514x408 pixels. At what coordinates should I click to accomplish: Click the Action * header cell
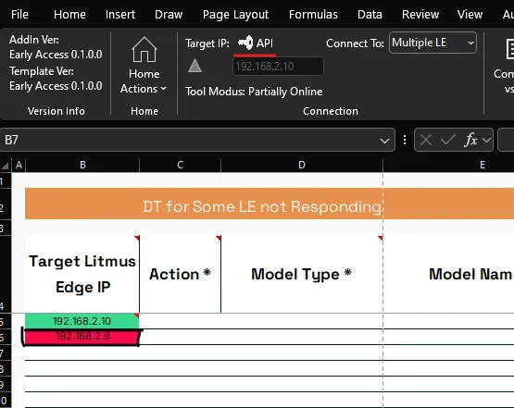180,274
